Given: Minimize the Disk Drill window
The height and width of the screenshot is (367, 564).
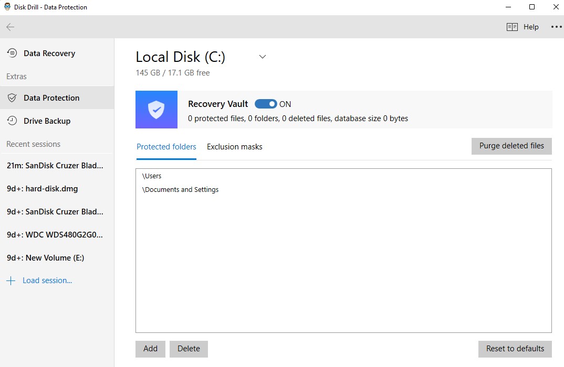Looking at the screenshot, I should (508, 7).
